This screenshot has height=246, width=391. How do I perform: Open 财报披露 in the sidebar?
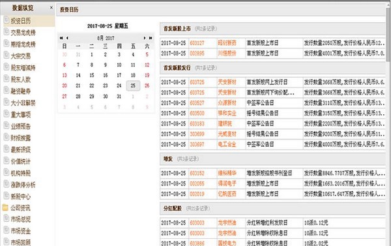click(21, 138)
